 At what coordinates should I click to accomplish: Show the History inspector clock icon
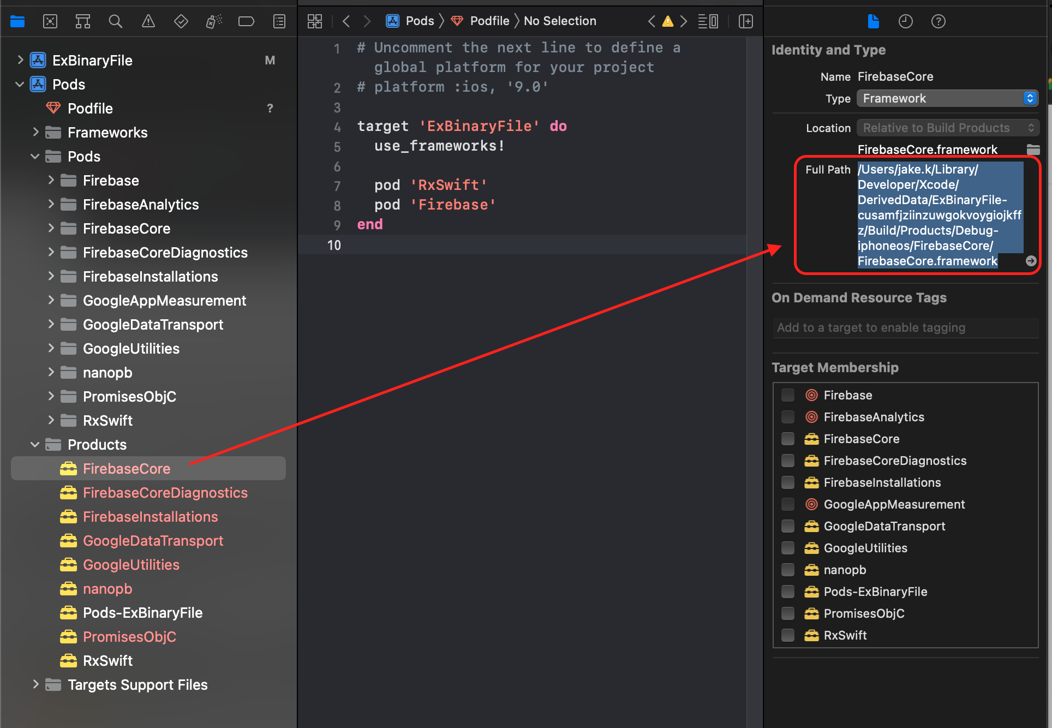pos(905,21)
